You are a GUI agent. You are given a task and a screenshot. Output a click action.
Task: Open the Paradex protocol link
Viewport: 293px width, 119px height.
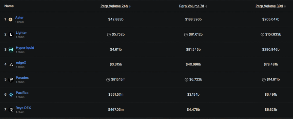click(x=22, y=77)
